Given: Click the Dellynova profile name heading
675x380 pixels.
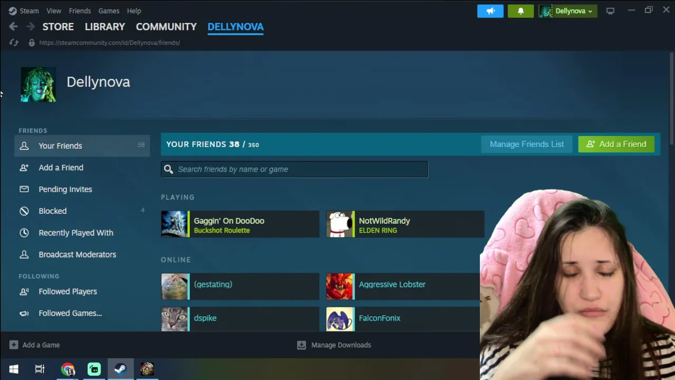Looking at the screenshot, I should (98, 82).
